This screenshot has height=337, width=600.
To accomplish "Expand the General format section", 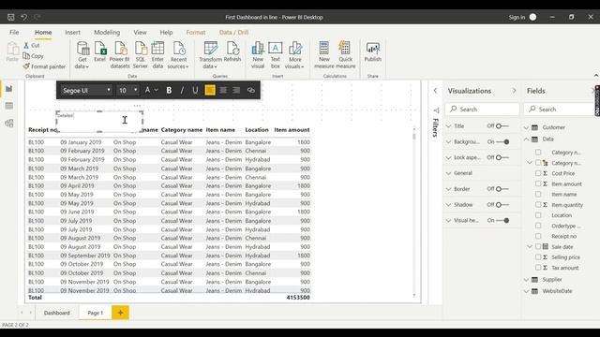I will pos(448,173).
